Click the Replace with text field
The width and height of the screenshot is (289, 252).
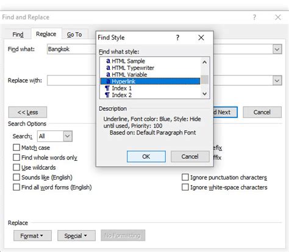click(x=71, y=80)
